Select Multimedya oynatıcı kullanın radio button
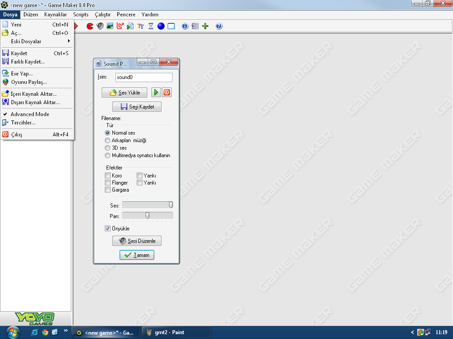 [107, 155]
